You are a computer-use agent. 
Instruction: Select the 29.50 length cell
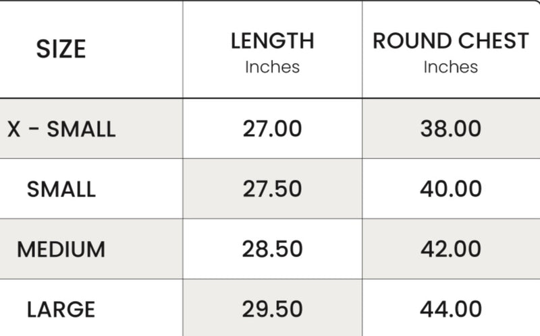pyautogui.click(x=272, y=310)
